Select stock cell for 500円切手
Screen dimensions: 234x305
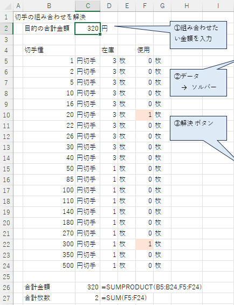pyautogui.click(x=109, y=266)
